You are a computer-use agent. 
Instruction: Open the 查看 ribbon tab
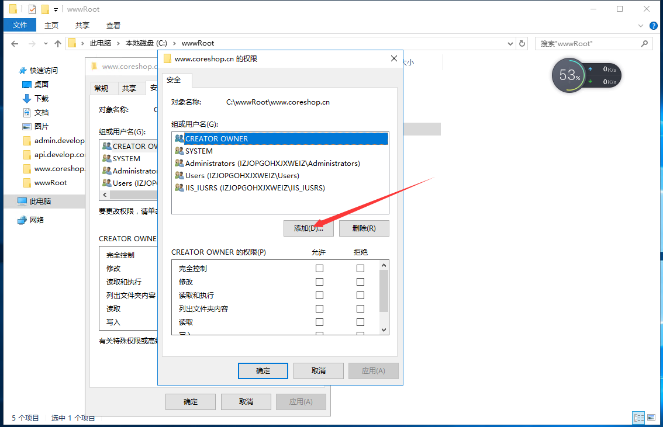coord(113,25)
